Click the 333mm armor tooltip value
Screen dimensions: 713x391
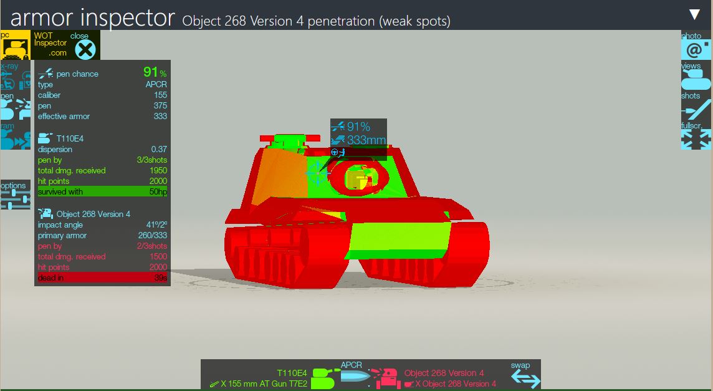(366, 140)
